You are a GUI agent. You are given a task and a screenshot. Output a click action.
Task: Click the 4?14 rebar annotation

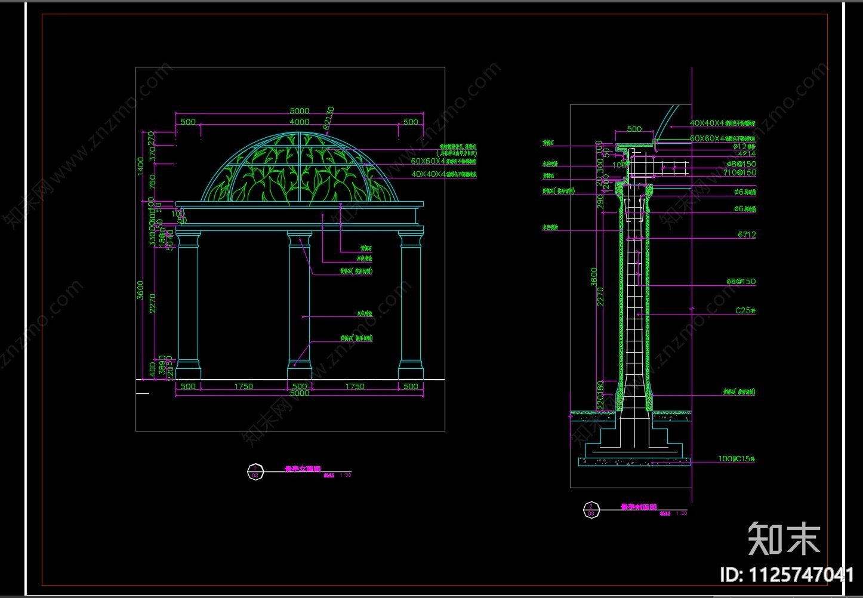pos(747,154)
